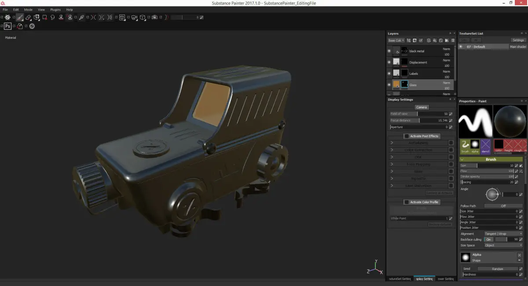The height and width of the screenshot is (286, 528).
Task: Open the render camera icon
Action: (x=154, y=18)
